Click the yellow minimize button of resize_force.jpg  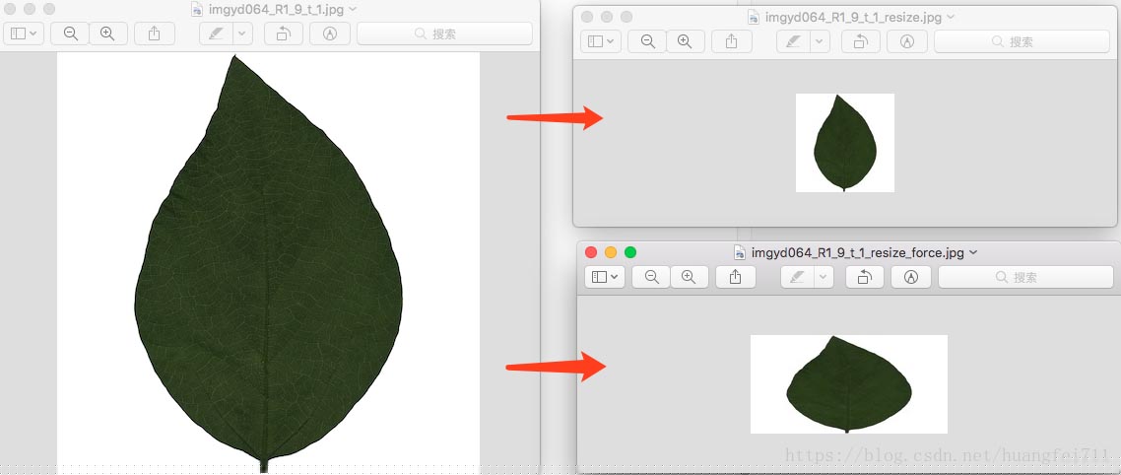point(611,252)
